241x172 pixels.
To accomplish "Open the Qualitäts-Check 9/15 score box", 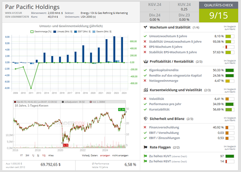I will (x=223, y=12).
